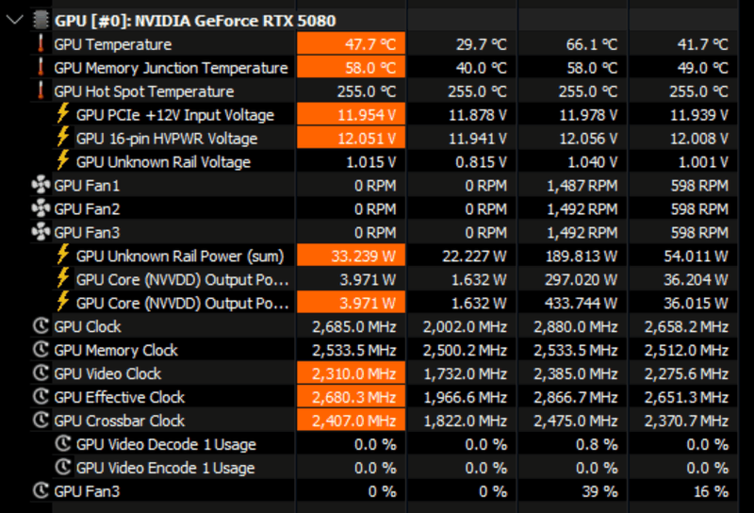
Task: Click the 29.7 °C minimum temperature value
Action: tap(482, 44)
